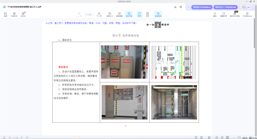Image resolution: width=257 pixels, height=139 pixels.
Task: Toggle fit page icon in status bar
Action: point(227,137)
